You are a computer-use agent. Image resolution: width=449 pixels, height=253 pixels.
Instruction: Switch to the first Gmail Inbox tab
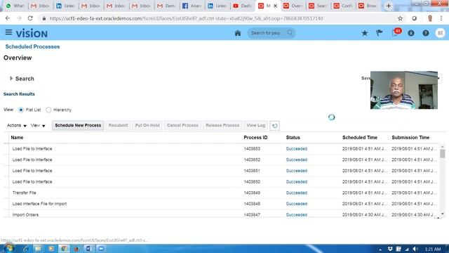[x=41, y=6]
